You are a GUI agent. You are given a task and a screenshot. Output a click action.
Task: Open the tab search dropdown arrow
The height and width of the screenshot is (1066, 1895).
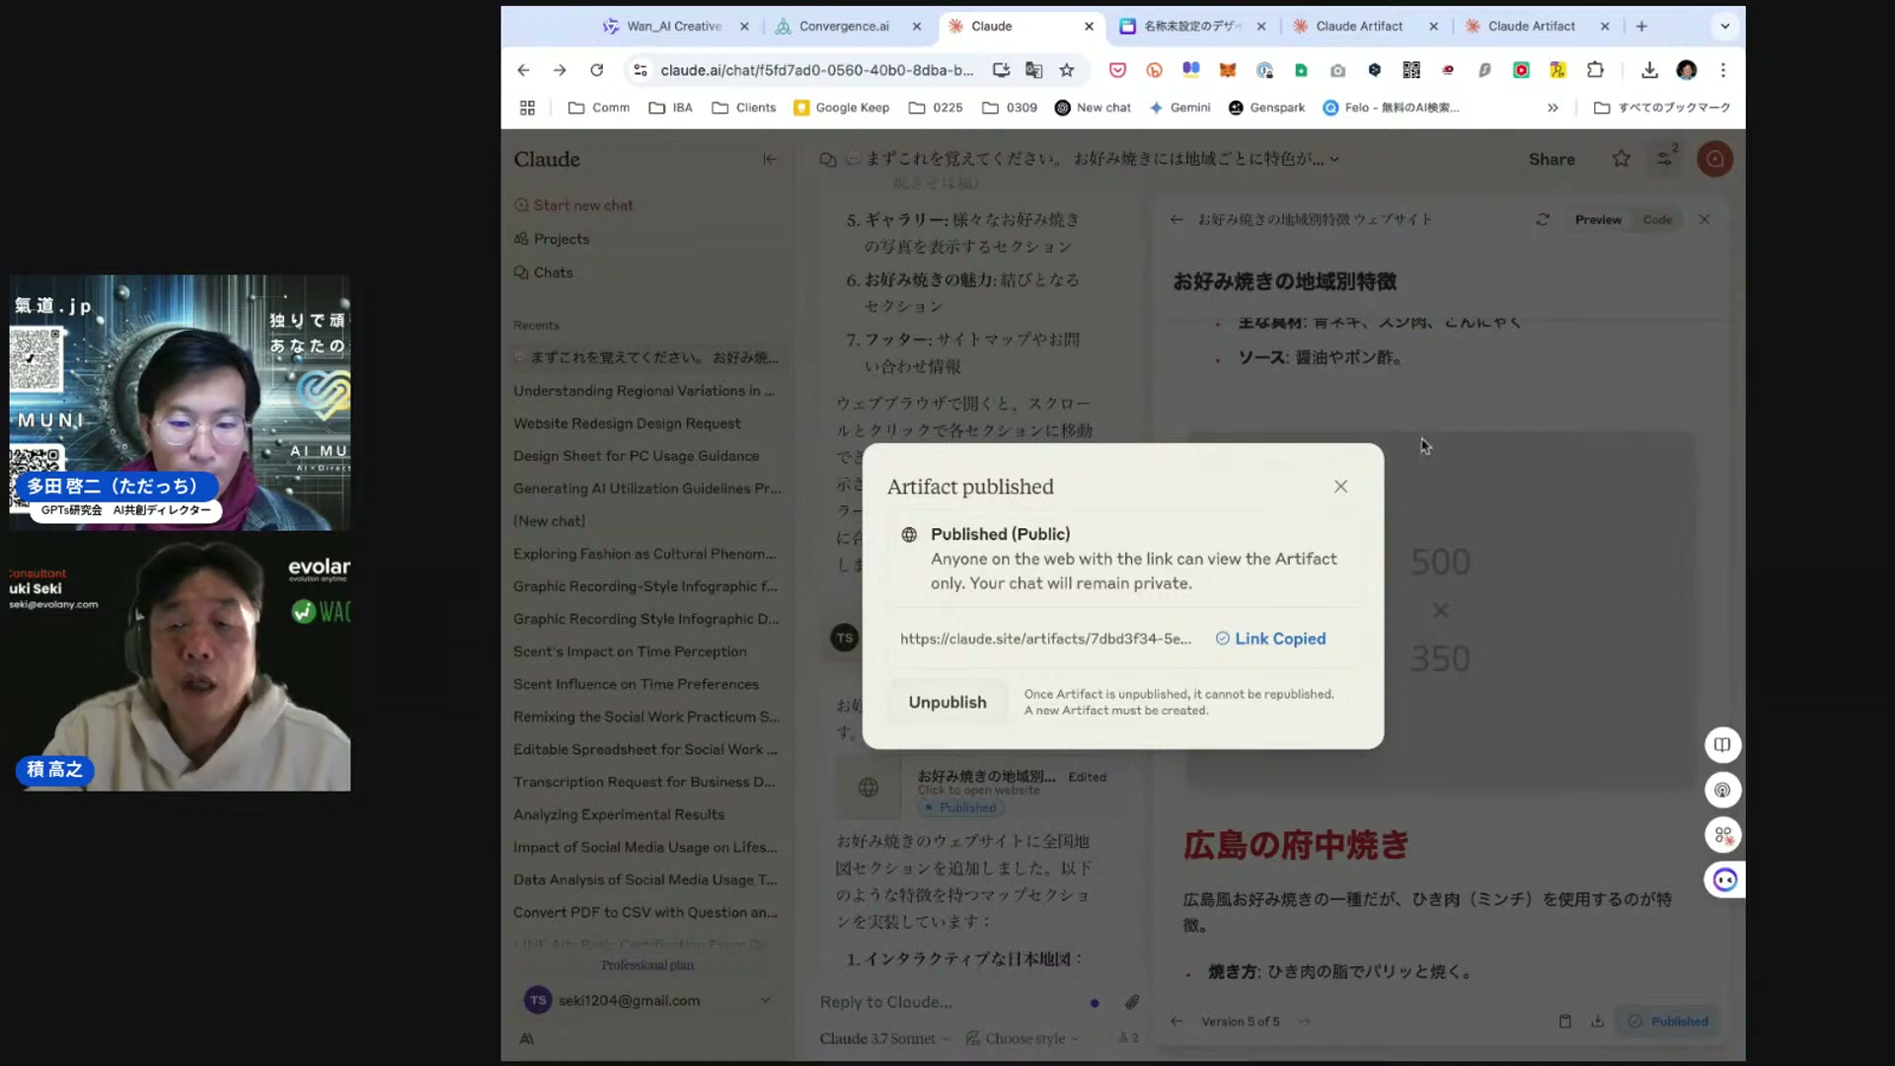coord(1724,27)
